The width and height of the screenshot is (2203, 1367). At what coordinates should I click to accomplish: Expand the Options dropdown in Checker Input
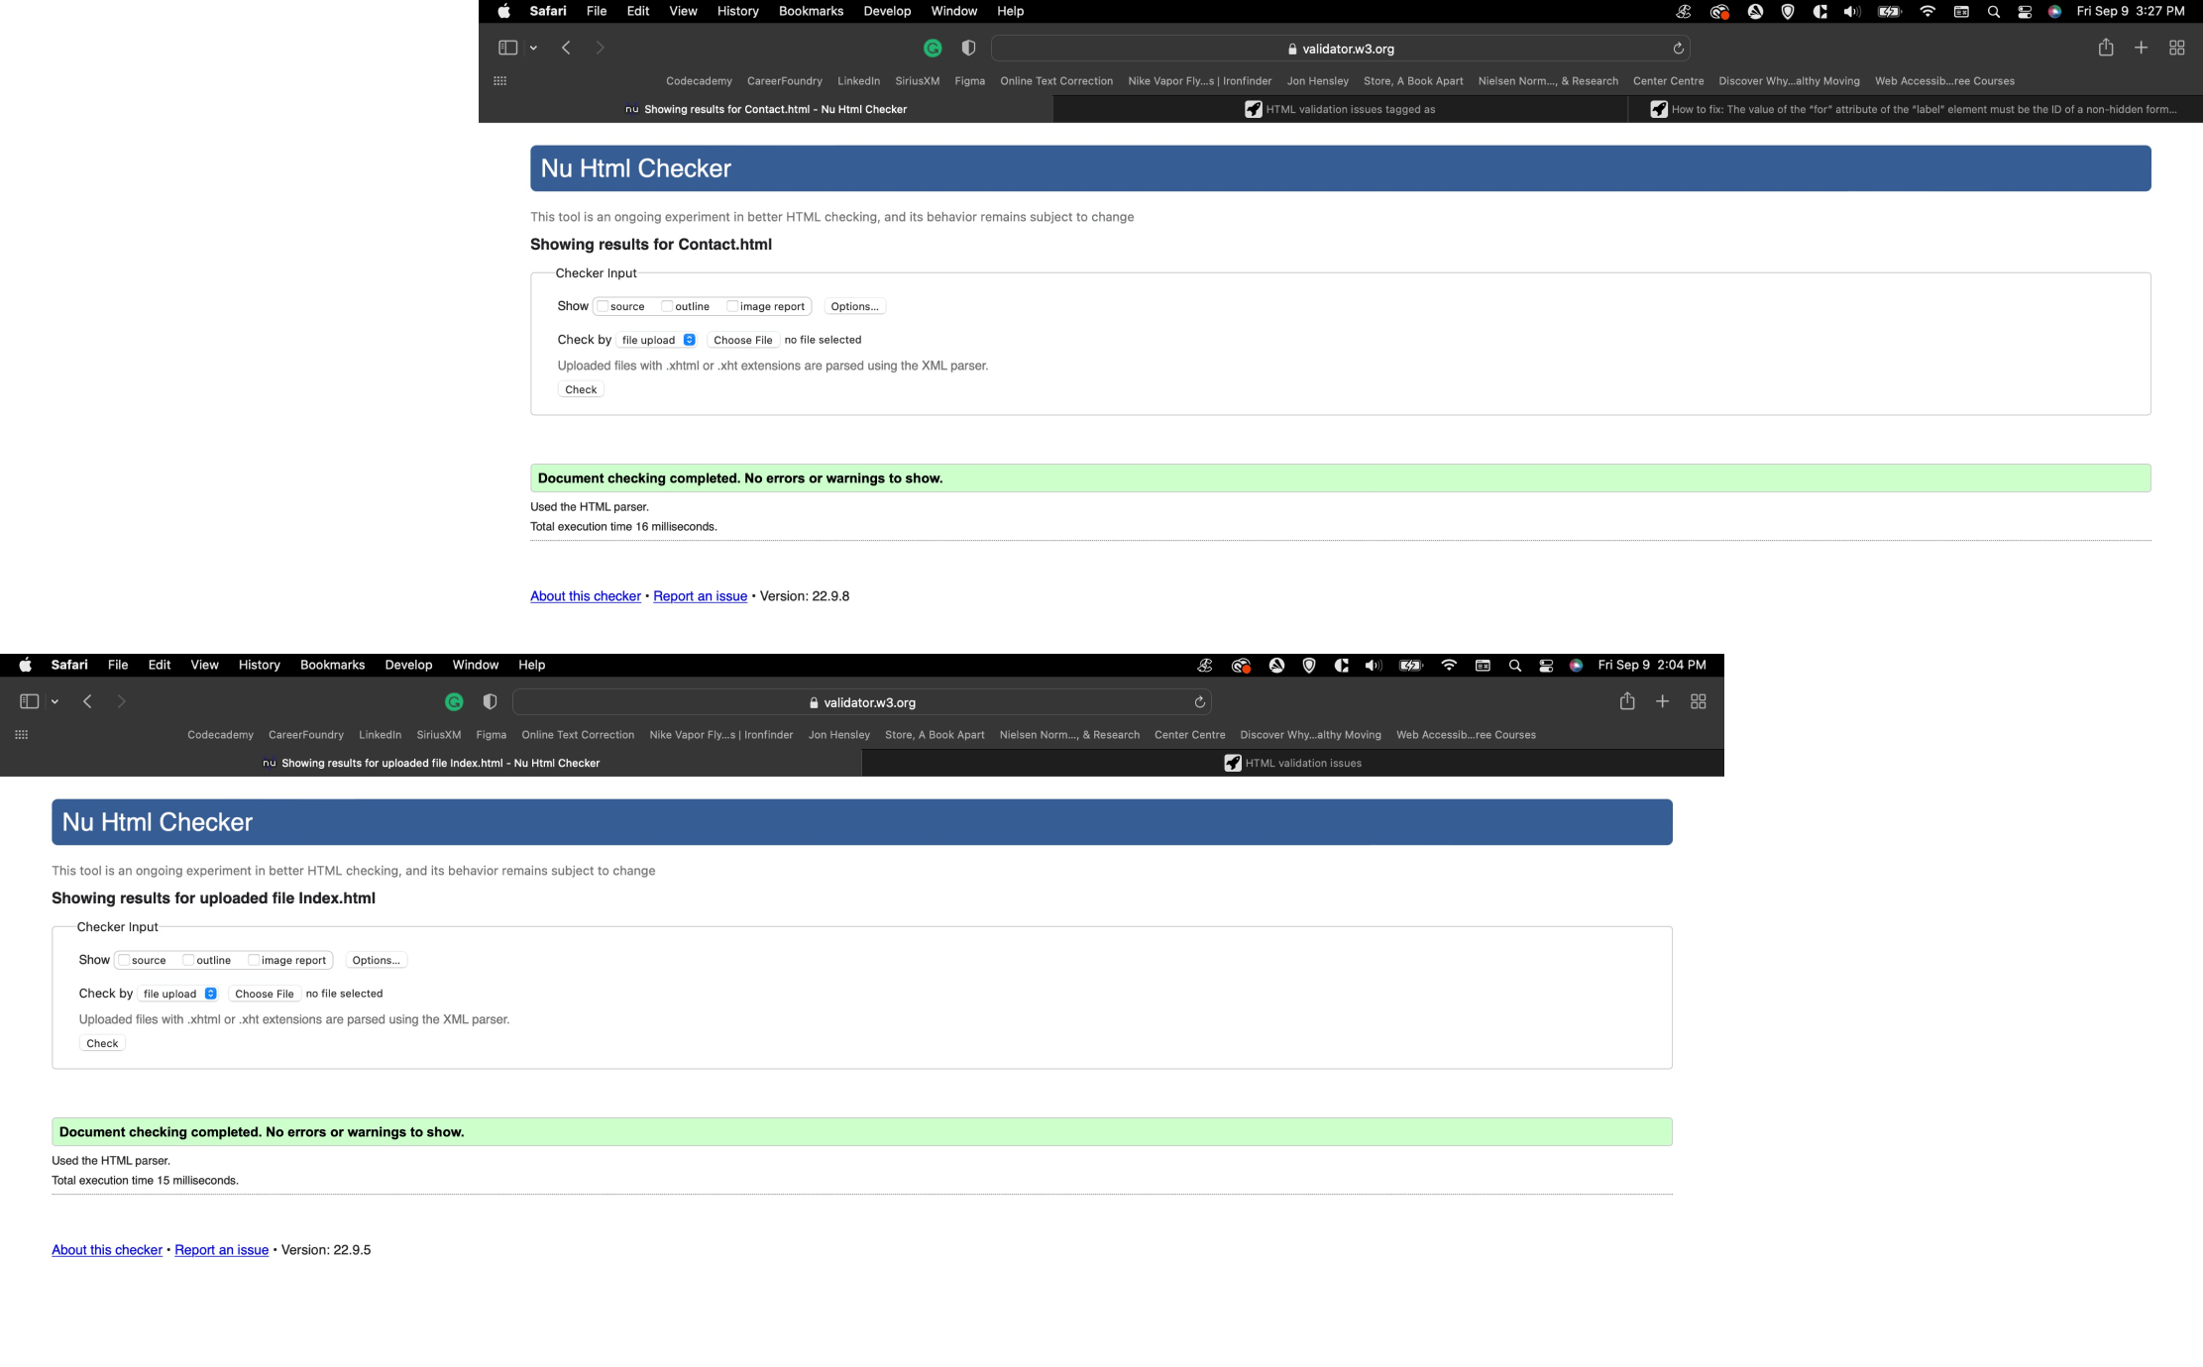853,305
